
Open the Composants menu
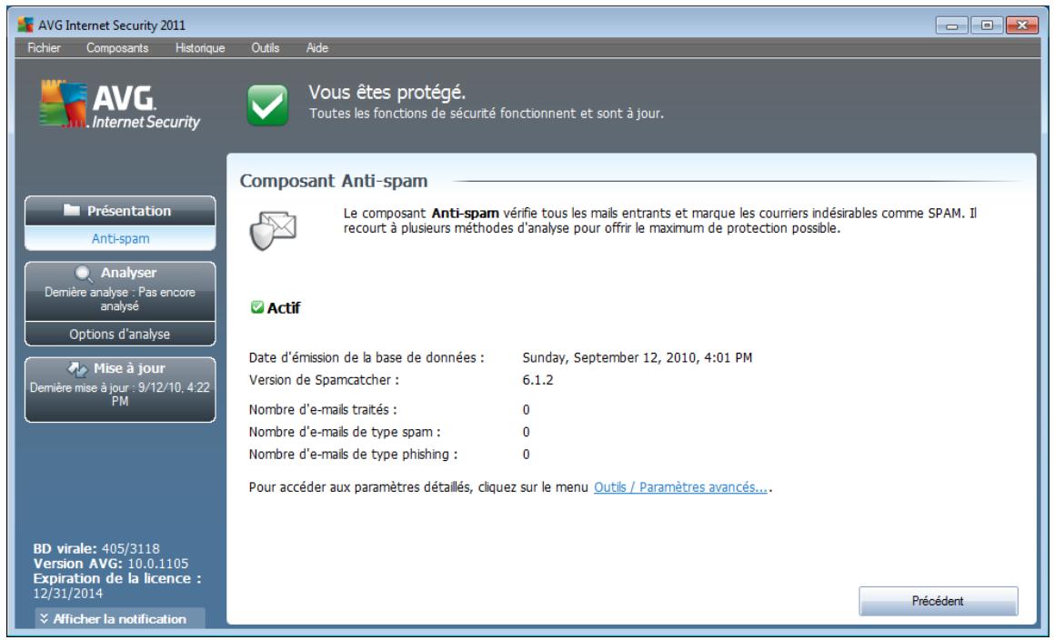pyautogui.click(x=117, y=48)
